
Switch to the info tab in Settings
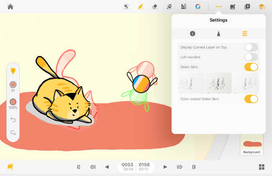pos(192,34)
